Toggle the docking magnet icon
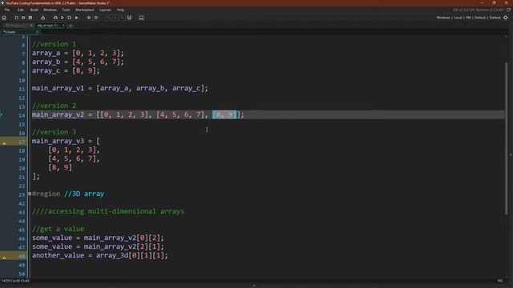The image size is (513, 288). coord(129,18)
